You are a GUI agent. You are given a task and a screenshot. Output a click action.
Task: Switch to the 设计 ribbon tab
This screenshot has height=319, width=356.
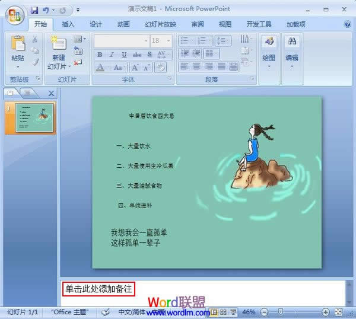coord(96,24)
